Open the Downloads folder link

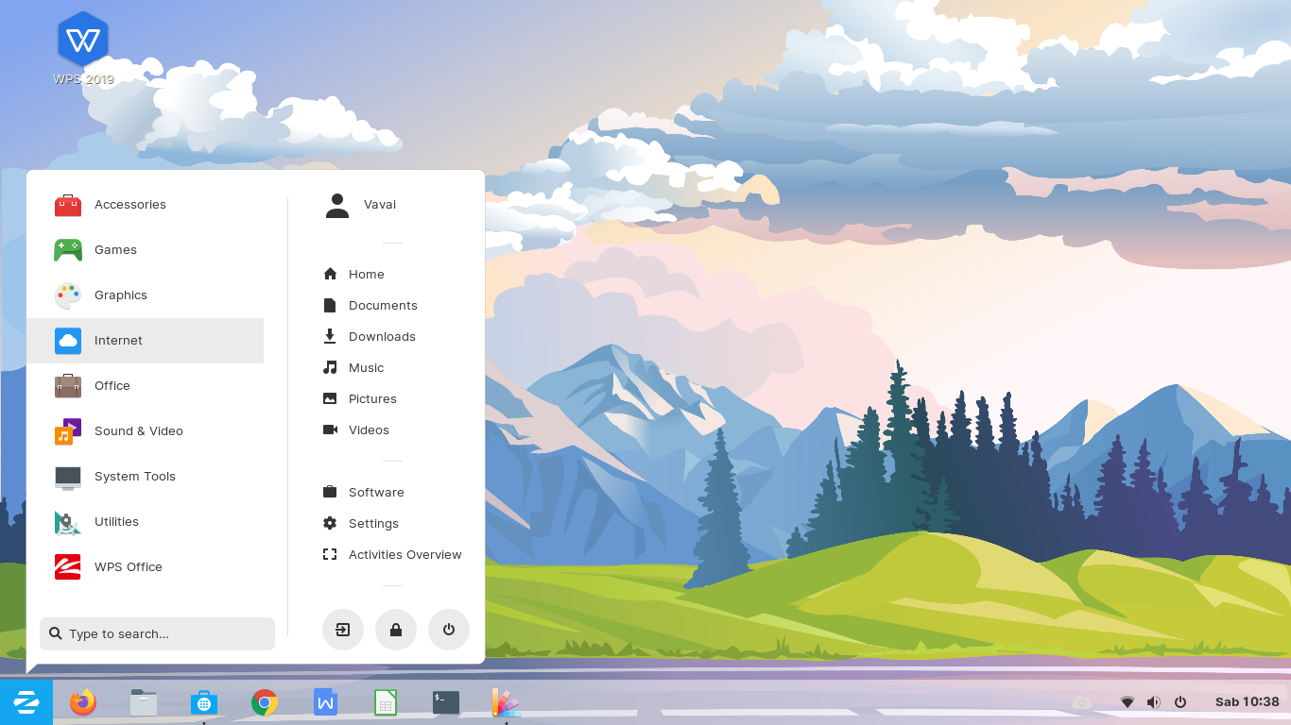pos(382,336)
